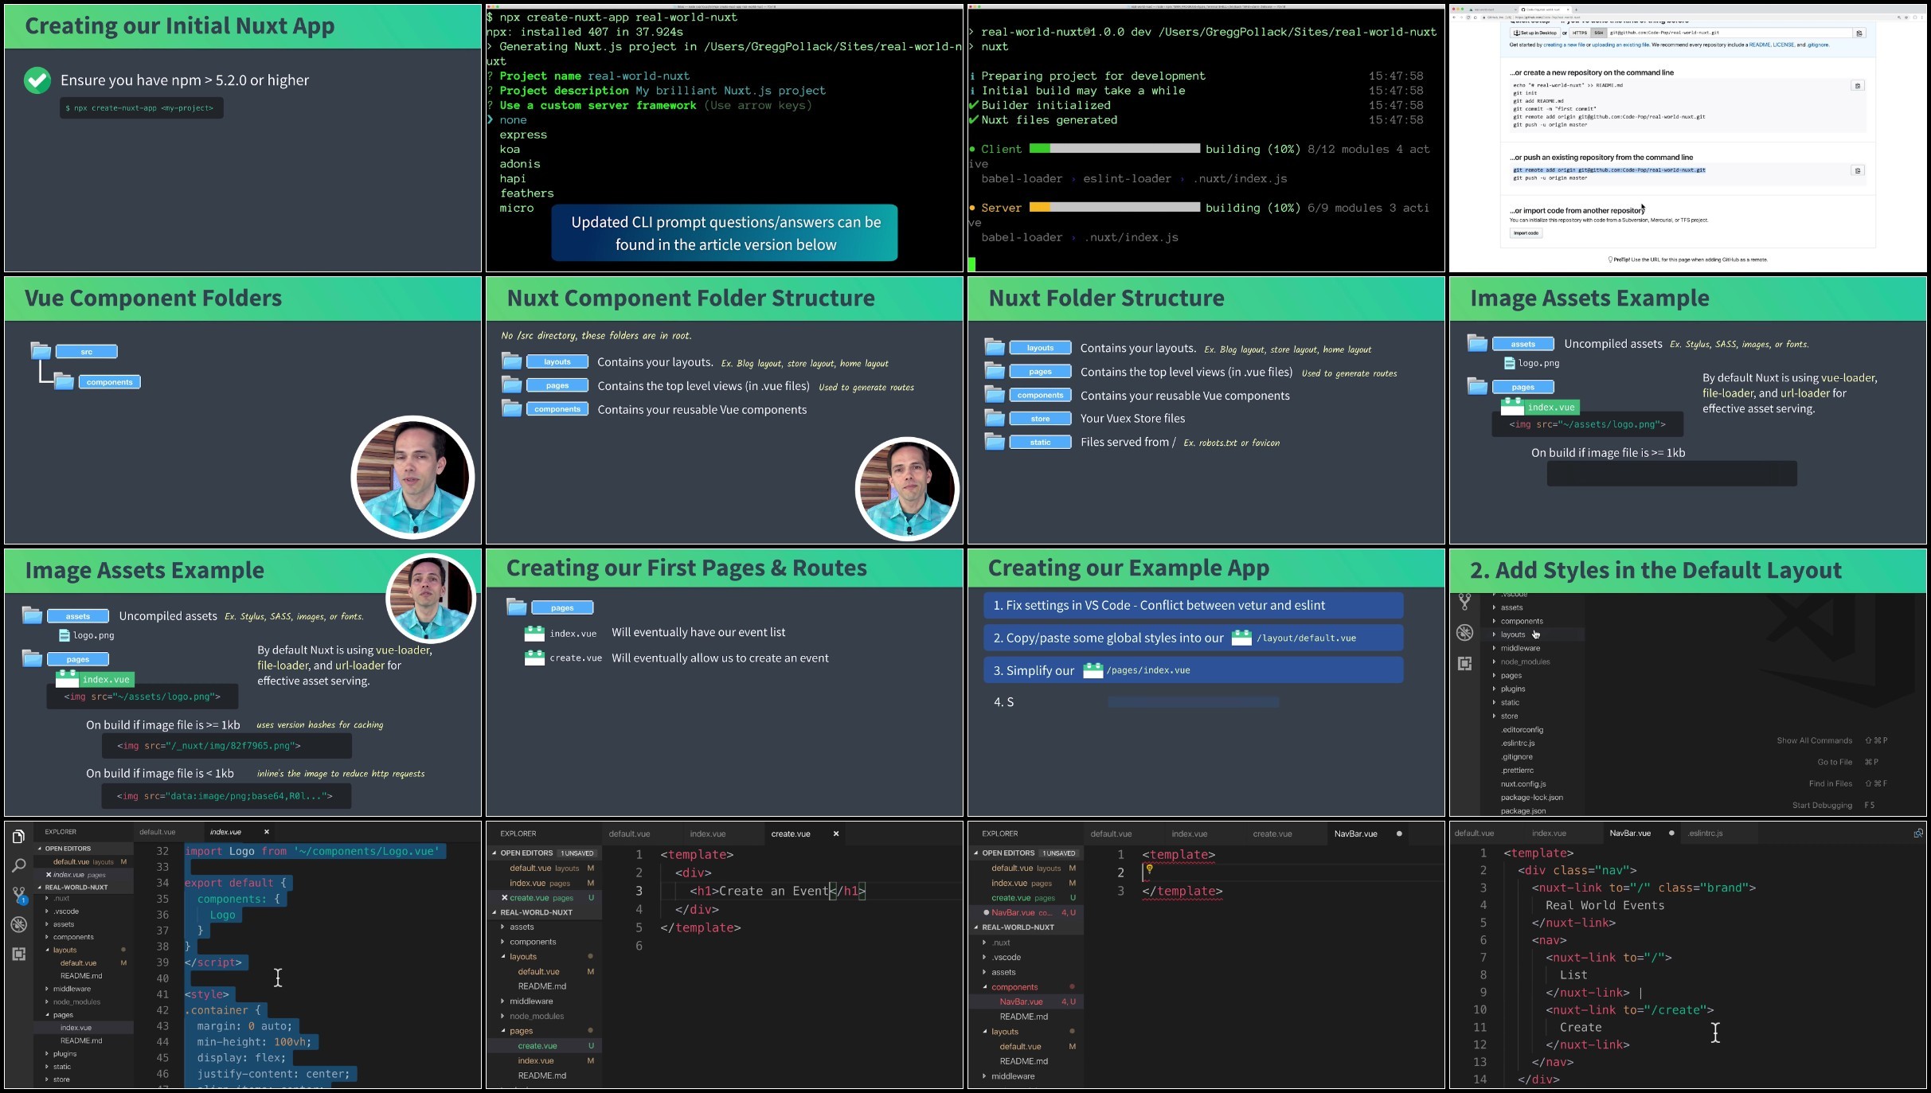1931x1093 pixels.
Task: Click the Server build progress bar in terminal
Action: (x=1115, y=208)
